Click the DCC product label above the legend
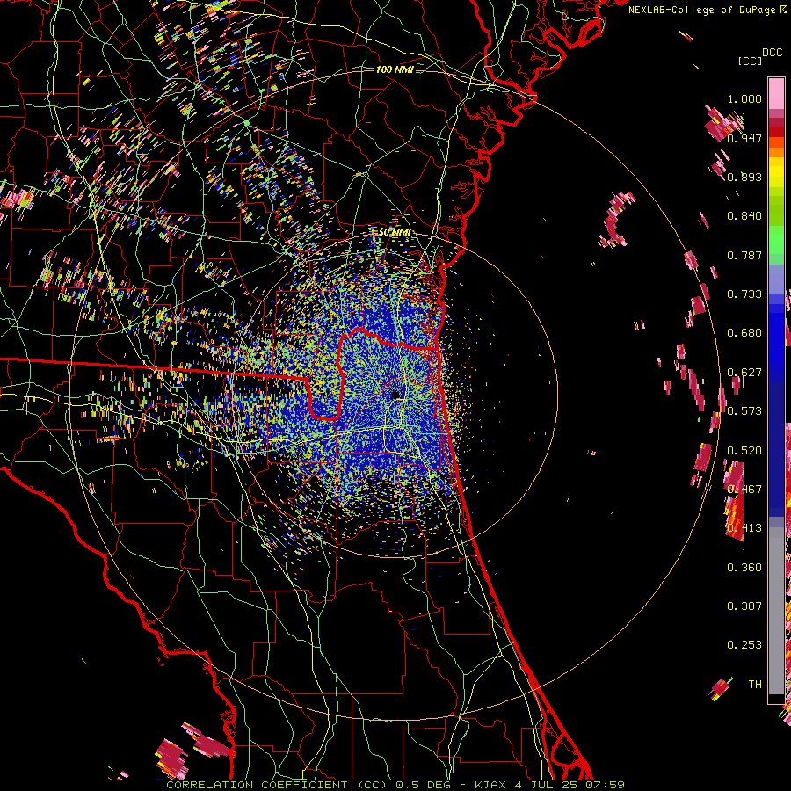This screenshot has height=791, width=791. pos(772,53)
